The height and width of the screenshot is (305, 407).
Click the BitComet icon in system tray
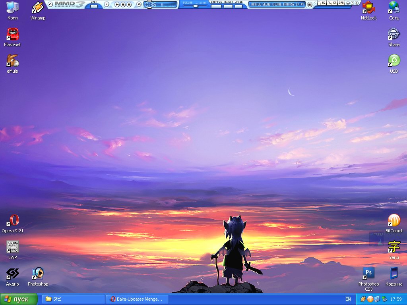point(370,299)
